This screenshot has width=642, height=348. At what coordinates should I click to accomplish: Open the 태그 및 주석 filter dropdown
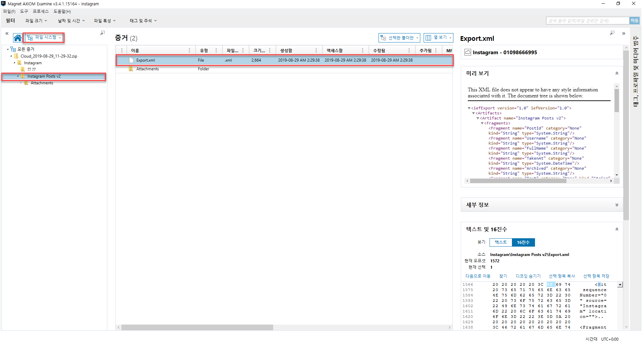click(143, 21)
